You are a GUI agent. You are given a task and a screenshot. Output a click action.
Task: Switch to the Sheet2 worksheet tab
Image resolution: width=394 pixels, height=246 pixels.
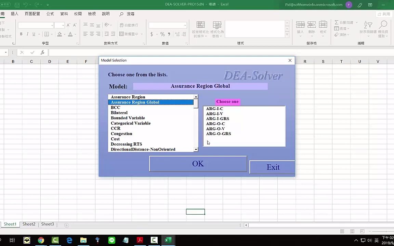29,224
